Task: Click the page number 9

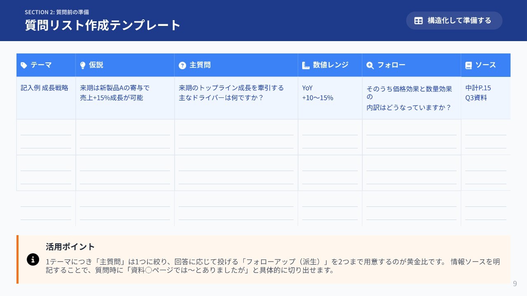Action: point(515,284)
